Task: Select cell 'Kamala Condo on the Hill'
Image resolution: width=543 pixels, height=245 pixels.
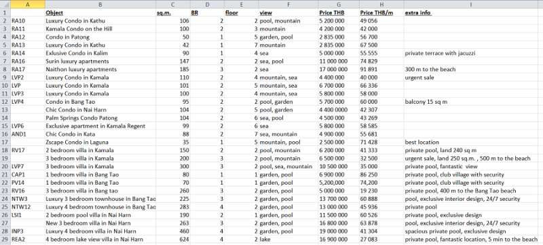Action: coord(100,29)
